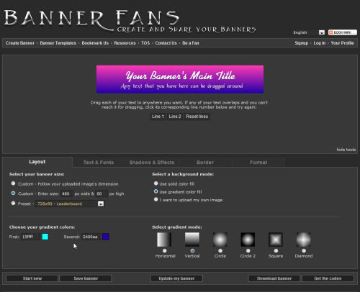
Task: Click the Download banner button
Action: pos(274,278)
